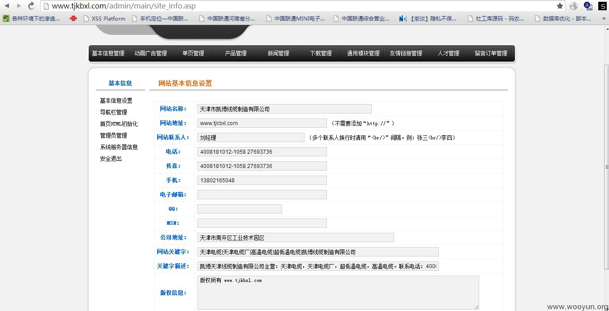The width and height of the screenshot is (609, 311).
Task: Click the browser forward arrow
Action: pos(19,6)
